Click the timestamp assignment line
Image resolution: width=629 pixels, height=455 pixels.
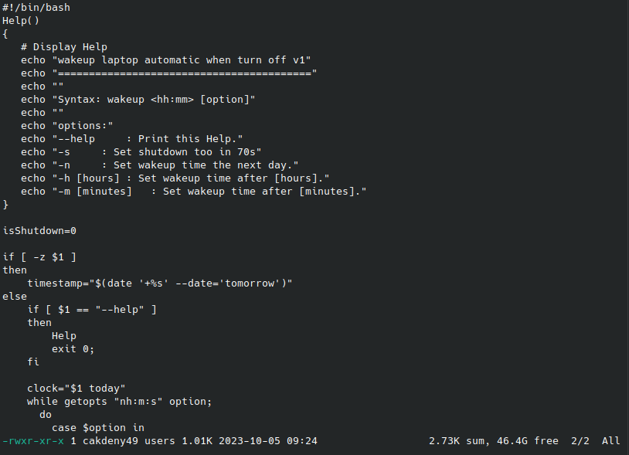click(159, 283)
